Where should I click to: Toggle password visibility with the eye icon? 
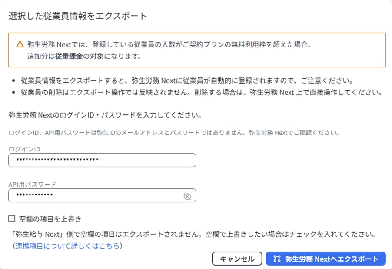pos(187,197)
